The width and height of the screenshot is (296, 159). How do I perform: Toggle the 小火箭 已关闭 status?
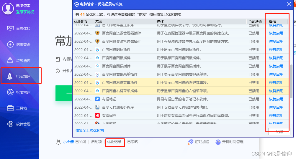81,142
